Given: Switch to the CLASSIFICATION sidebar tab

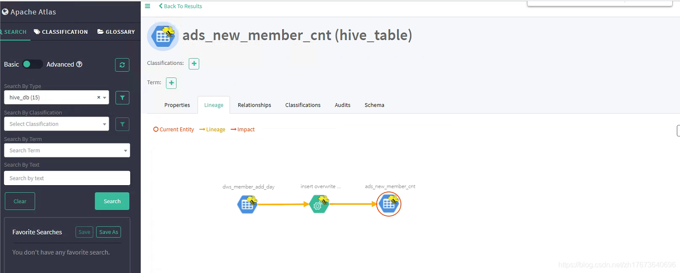Looking at the screenshot, I should pos(61,32).
